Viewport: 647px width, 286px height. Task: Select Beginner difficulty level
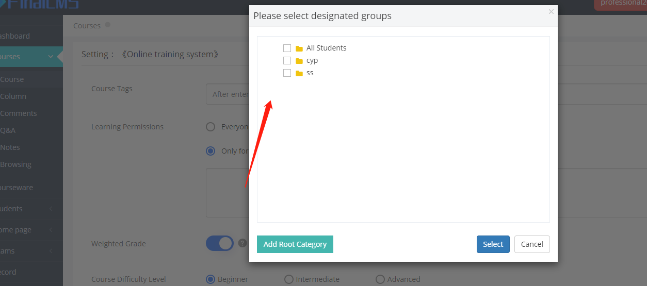click(211, 279)
